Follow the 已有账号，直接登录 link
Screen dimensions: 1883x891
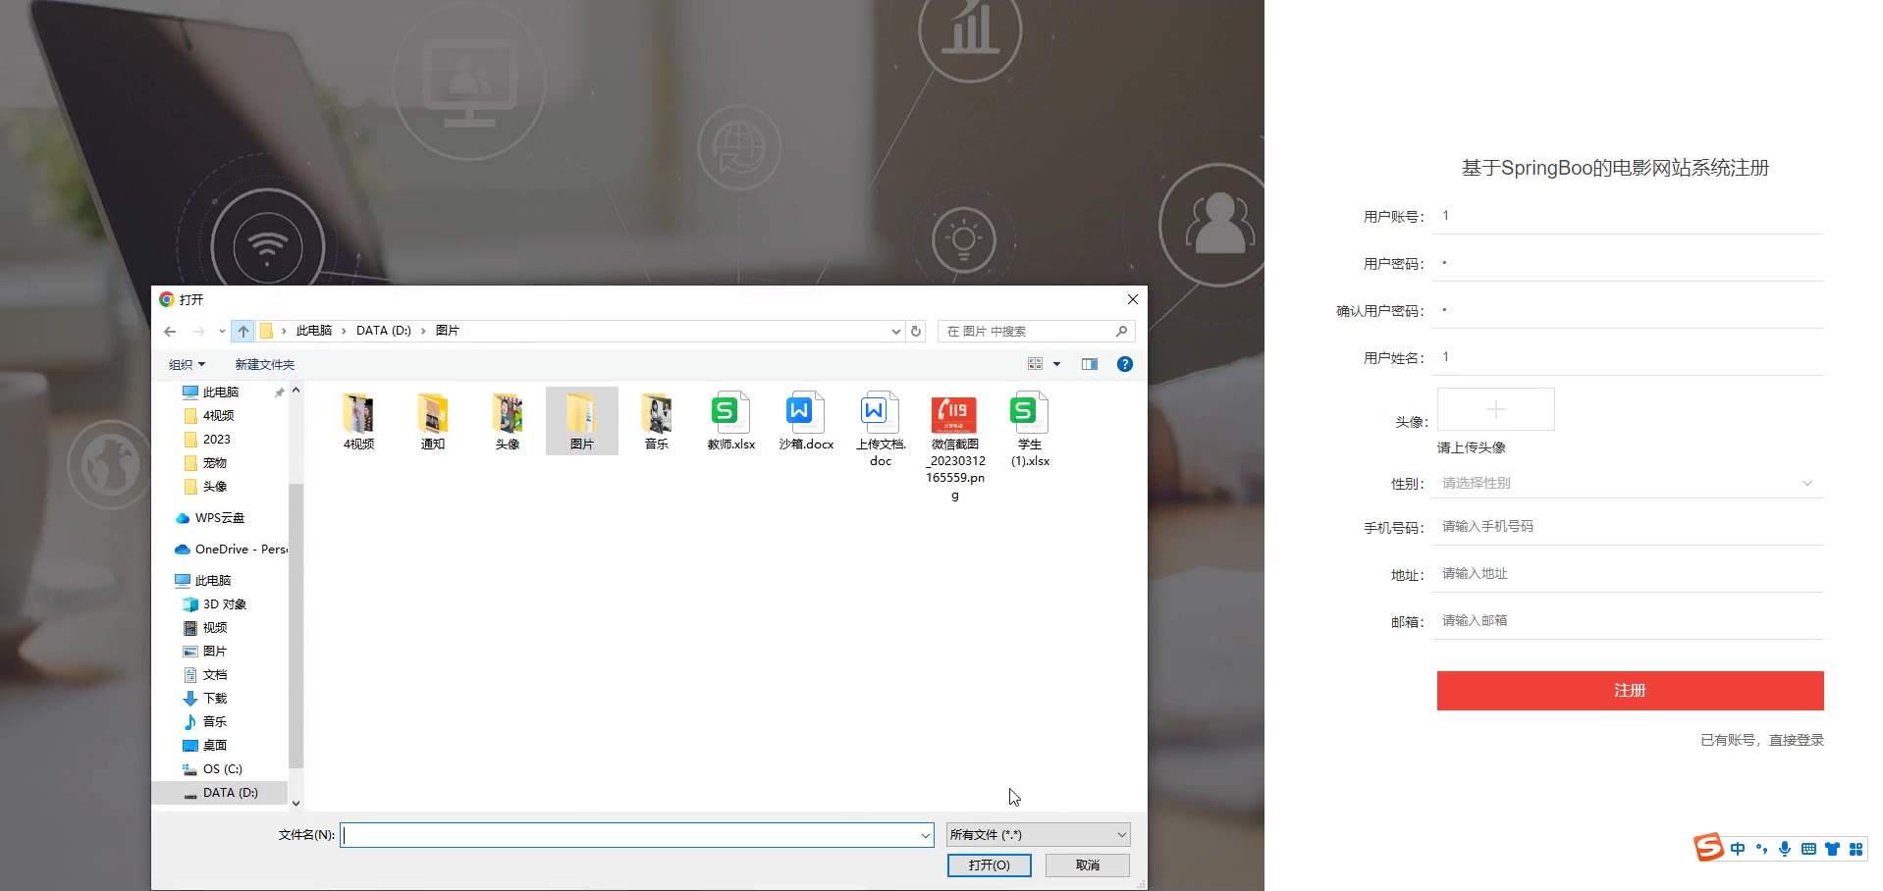(1761, 740)
